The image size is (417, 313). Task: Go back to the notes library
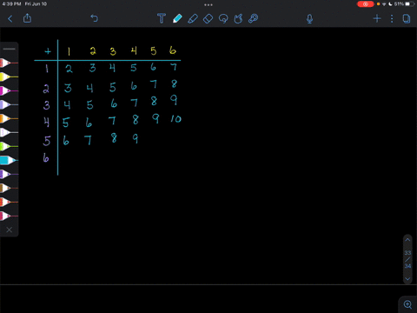(10, 19)
